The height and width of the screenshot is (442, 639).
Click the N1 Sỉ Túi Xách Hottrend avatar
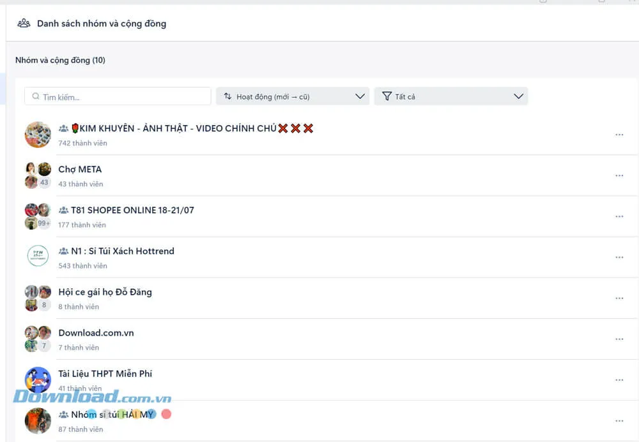point(38,256)
